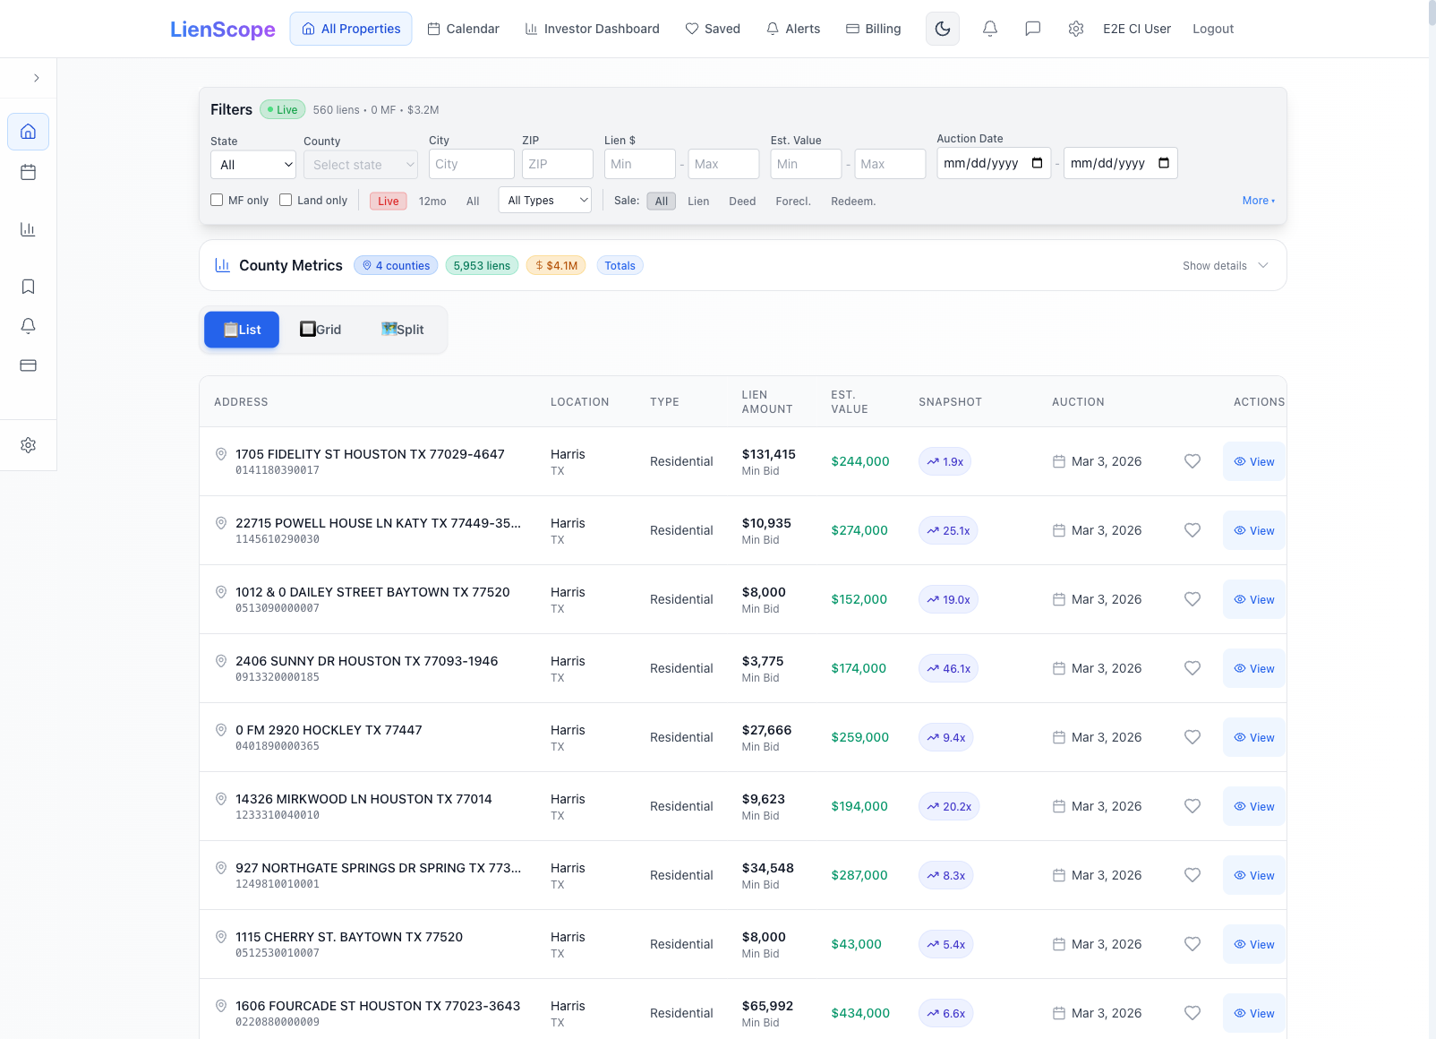
Task: Enable MF only checkbox
Action: coord(217,200)
